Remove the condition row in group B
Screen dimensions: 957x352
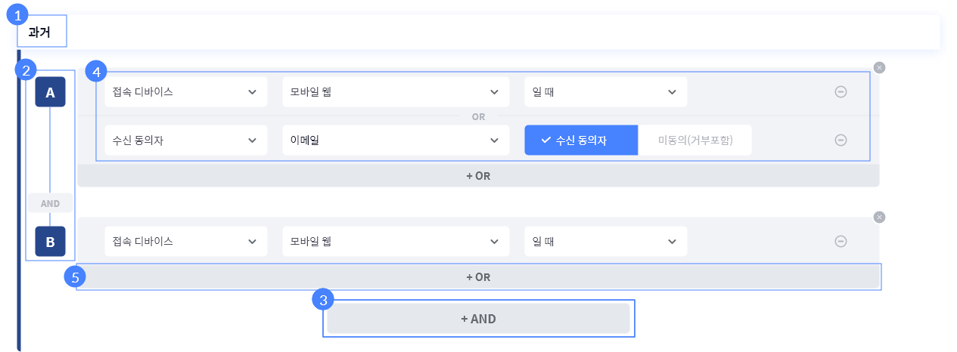(x=840, y=241)
